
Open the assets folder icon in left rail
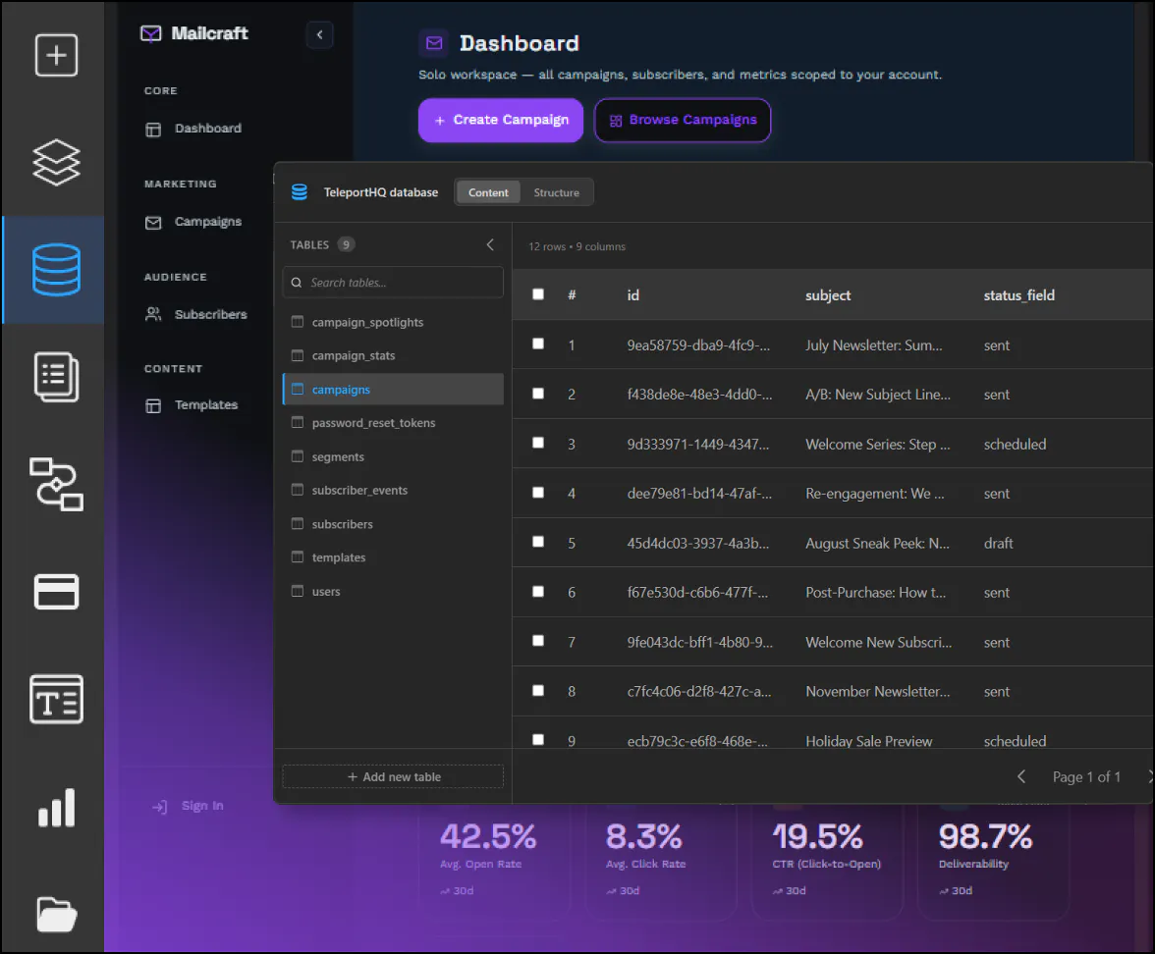click(56, 915)
